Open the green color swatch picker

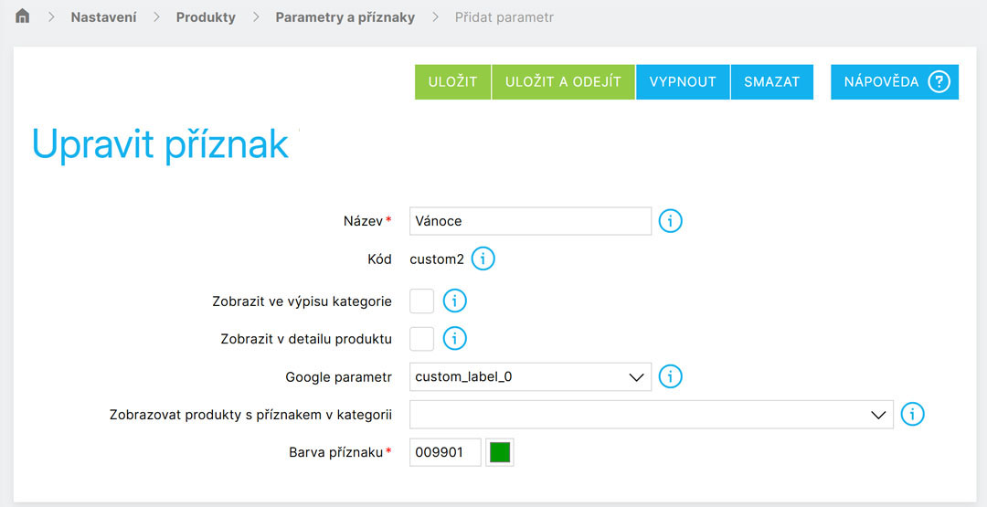(500, 452)
